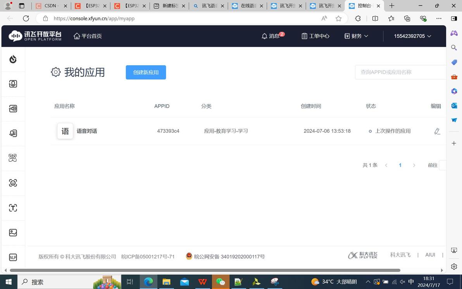Expand account 15542392705 dropdown
The width and height of the screenshot is (462, 289).
coord(412,36)
